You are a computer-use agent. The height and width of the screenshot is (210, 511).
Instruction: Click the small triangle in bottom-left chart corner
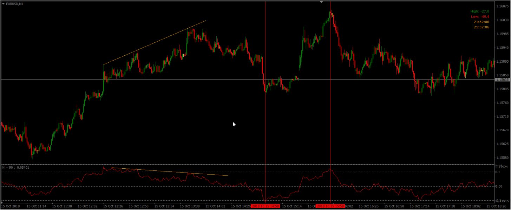point(3,202)
